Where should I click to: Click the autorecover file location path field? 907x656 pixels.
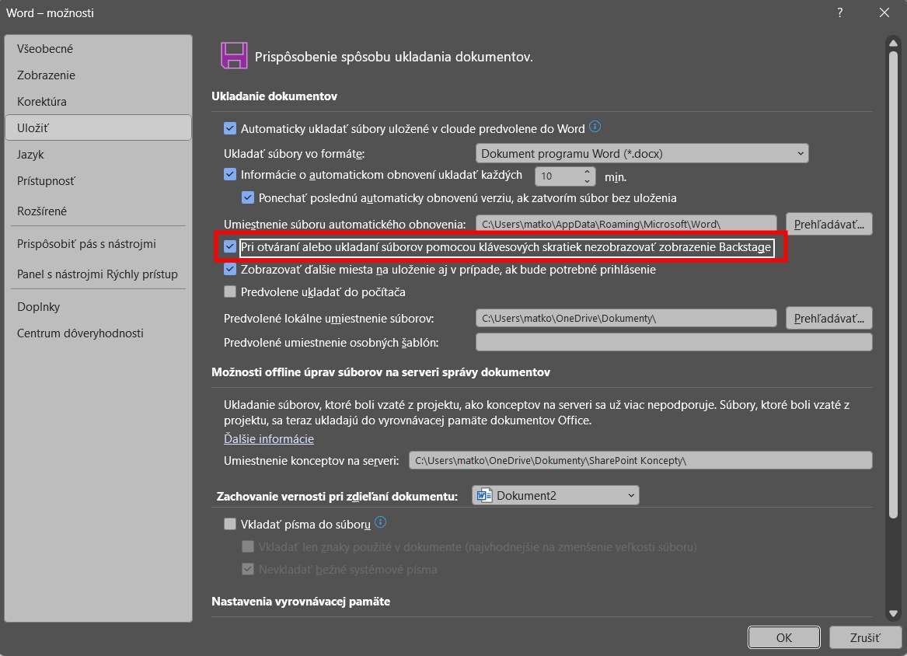(626, 225)
